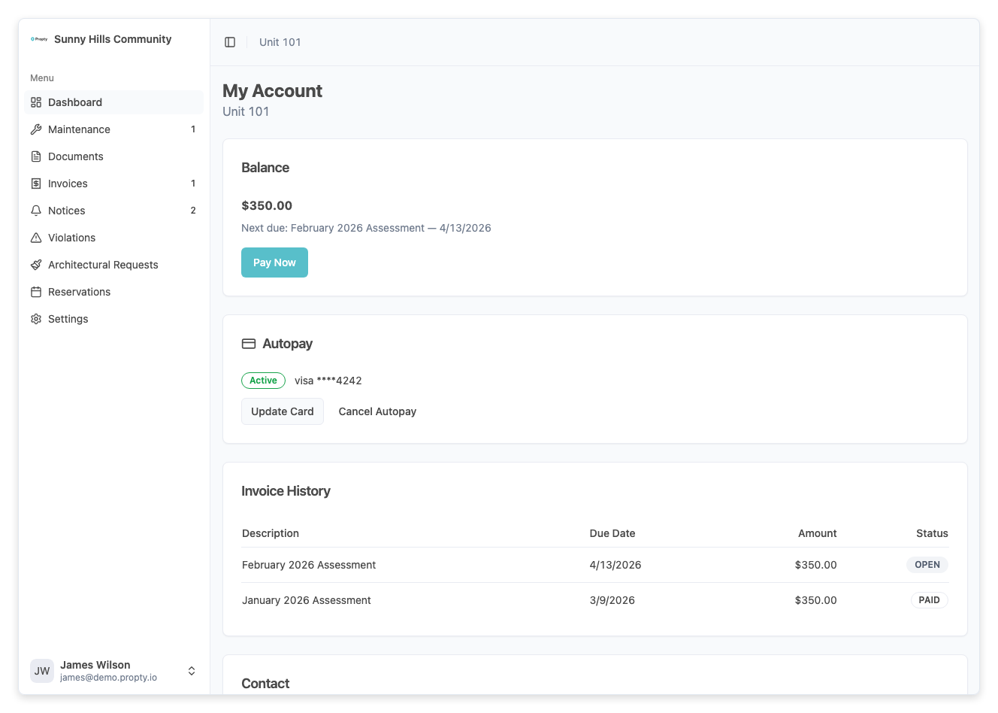
Task: Select Dashboard in the sidebar menu
Action: point(74,102)
